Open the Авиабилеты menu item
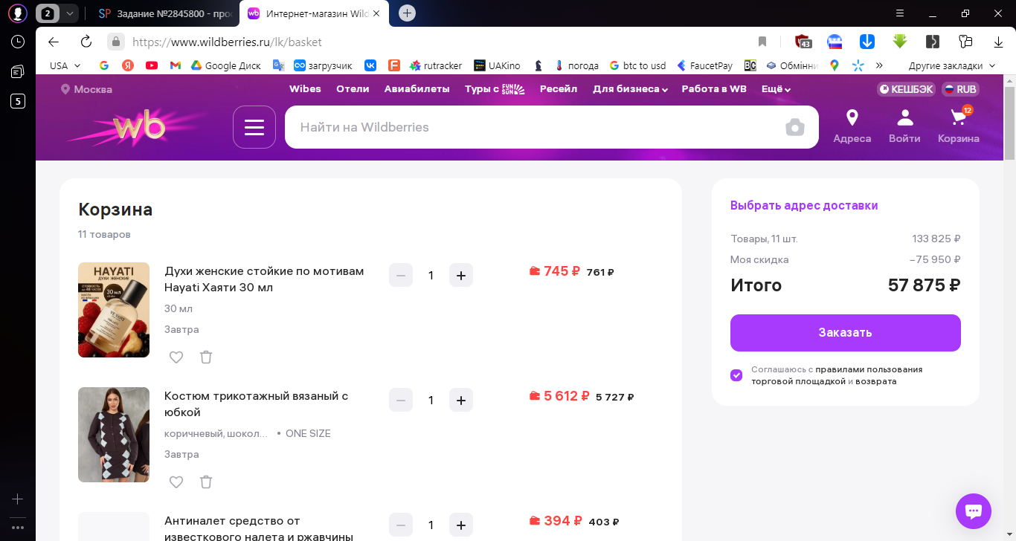Viewport: 1016px width, 541px height. 417,89
